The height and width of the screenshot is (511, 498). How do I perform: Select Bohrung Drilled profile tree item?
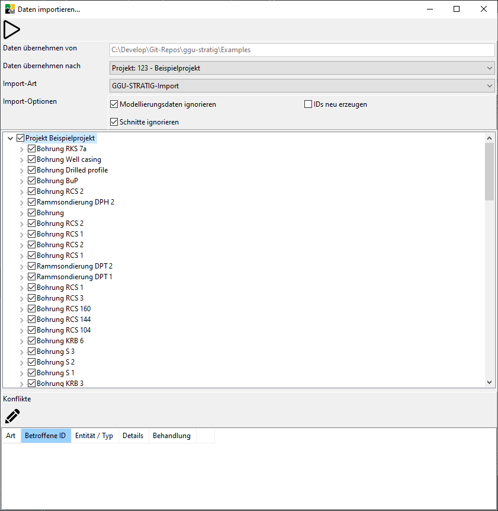point(72,170)
